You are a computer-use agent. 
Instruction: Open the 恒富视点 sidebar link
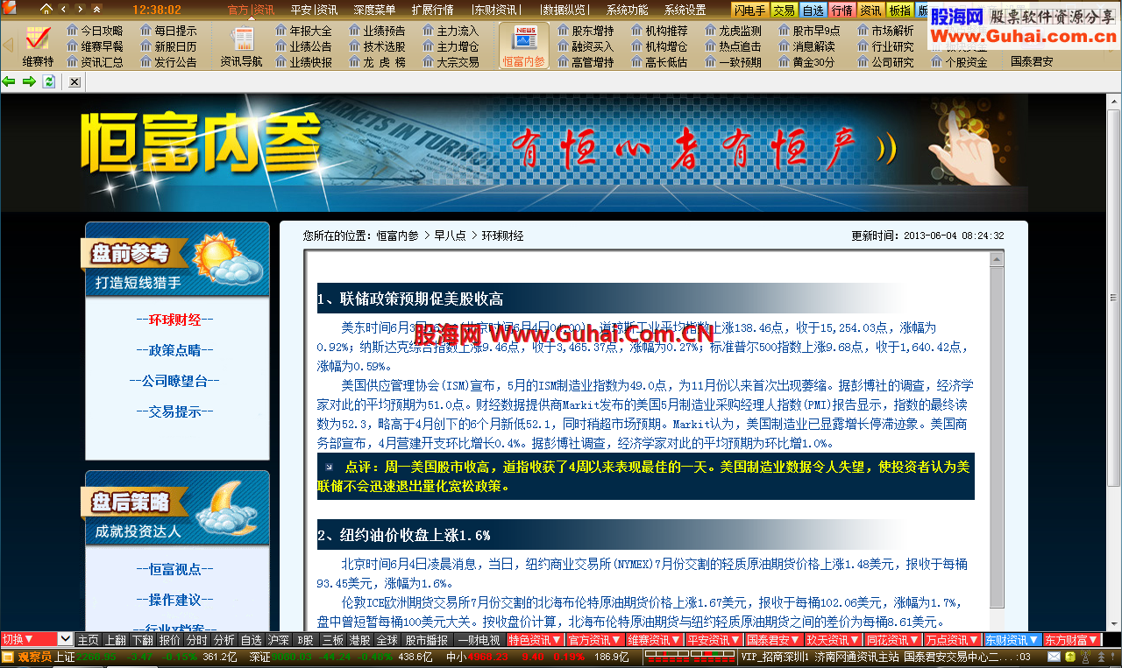174,569
